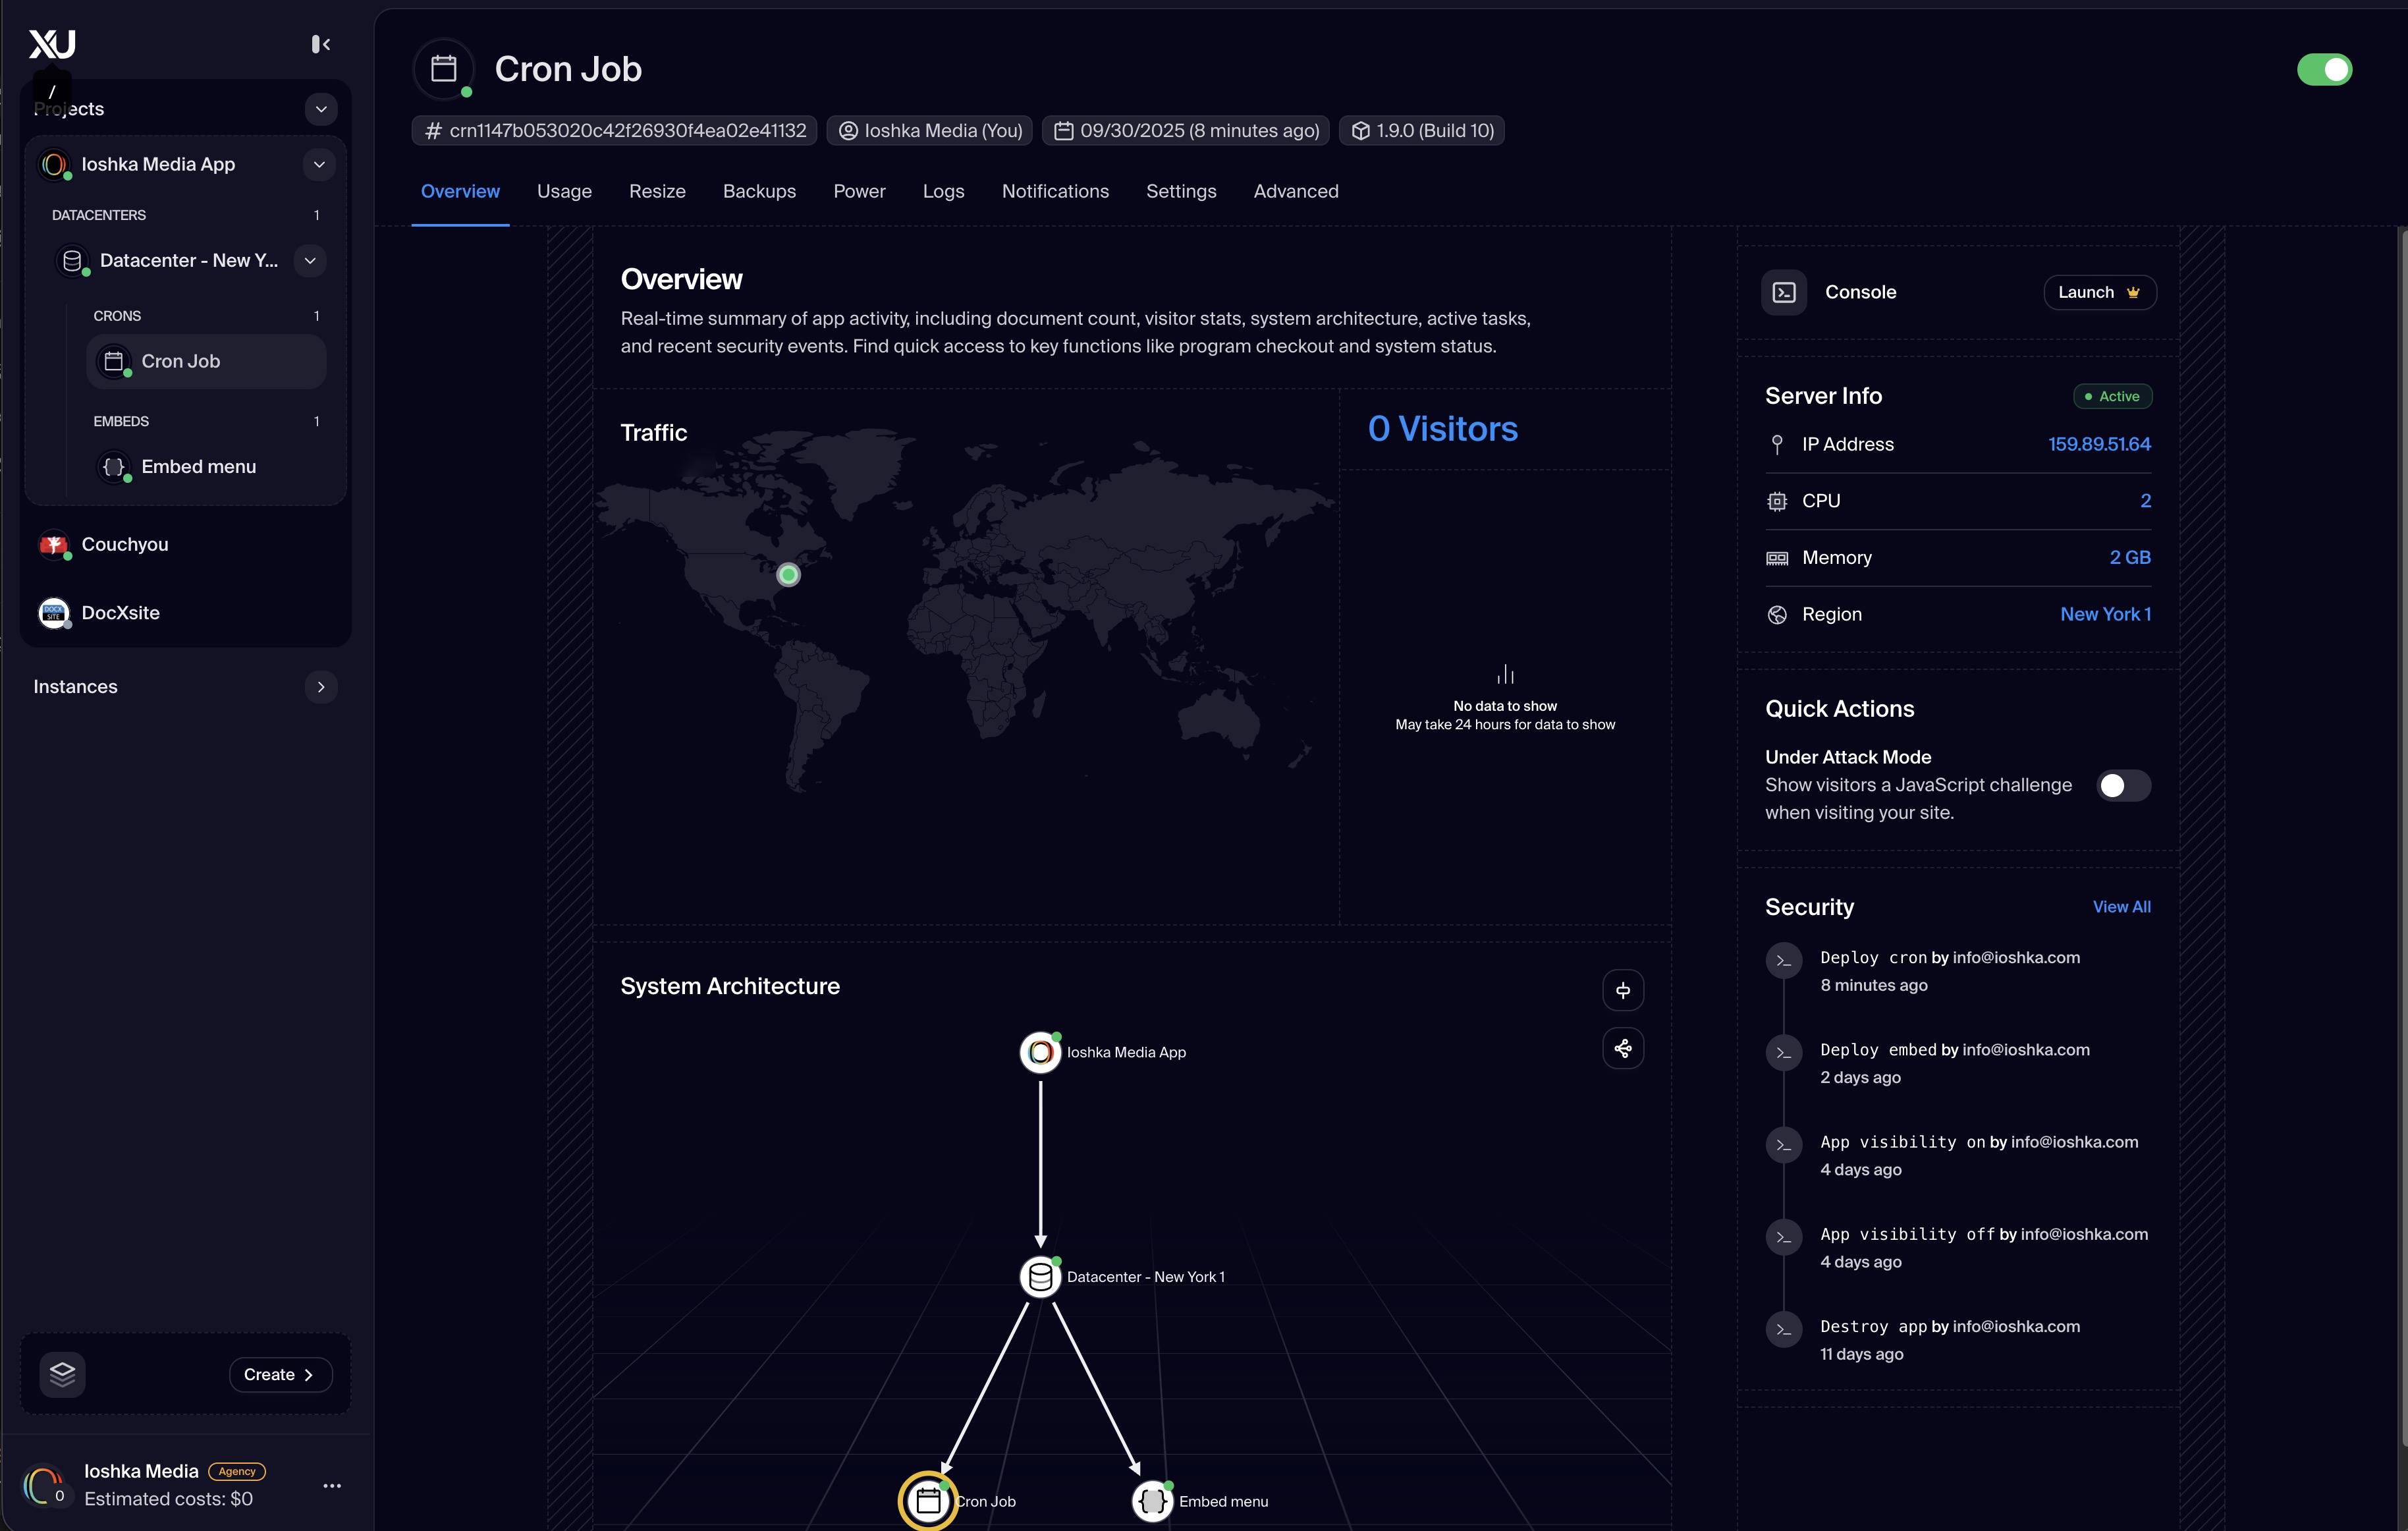Open the three-dots account menu

click(332, 1486)
